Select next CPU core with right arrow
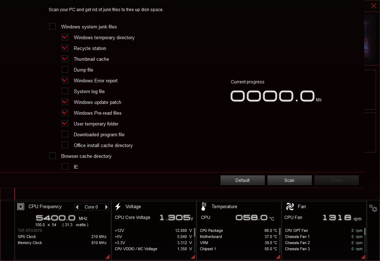Image resolution: width=380 pixels, height=261 pixels. [x=106, y=207]
